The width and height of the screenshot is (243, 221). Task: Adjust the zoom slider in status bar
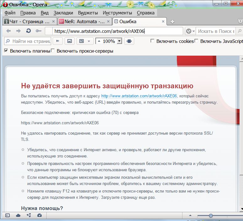[x=211, y=215]
